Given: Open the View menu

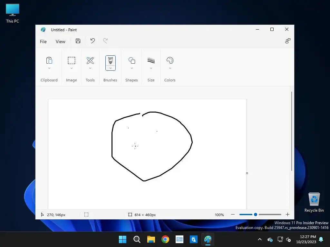Looking at the screenshot, I should (60, 41).
